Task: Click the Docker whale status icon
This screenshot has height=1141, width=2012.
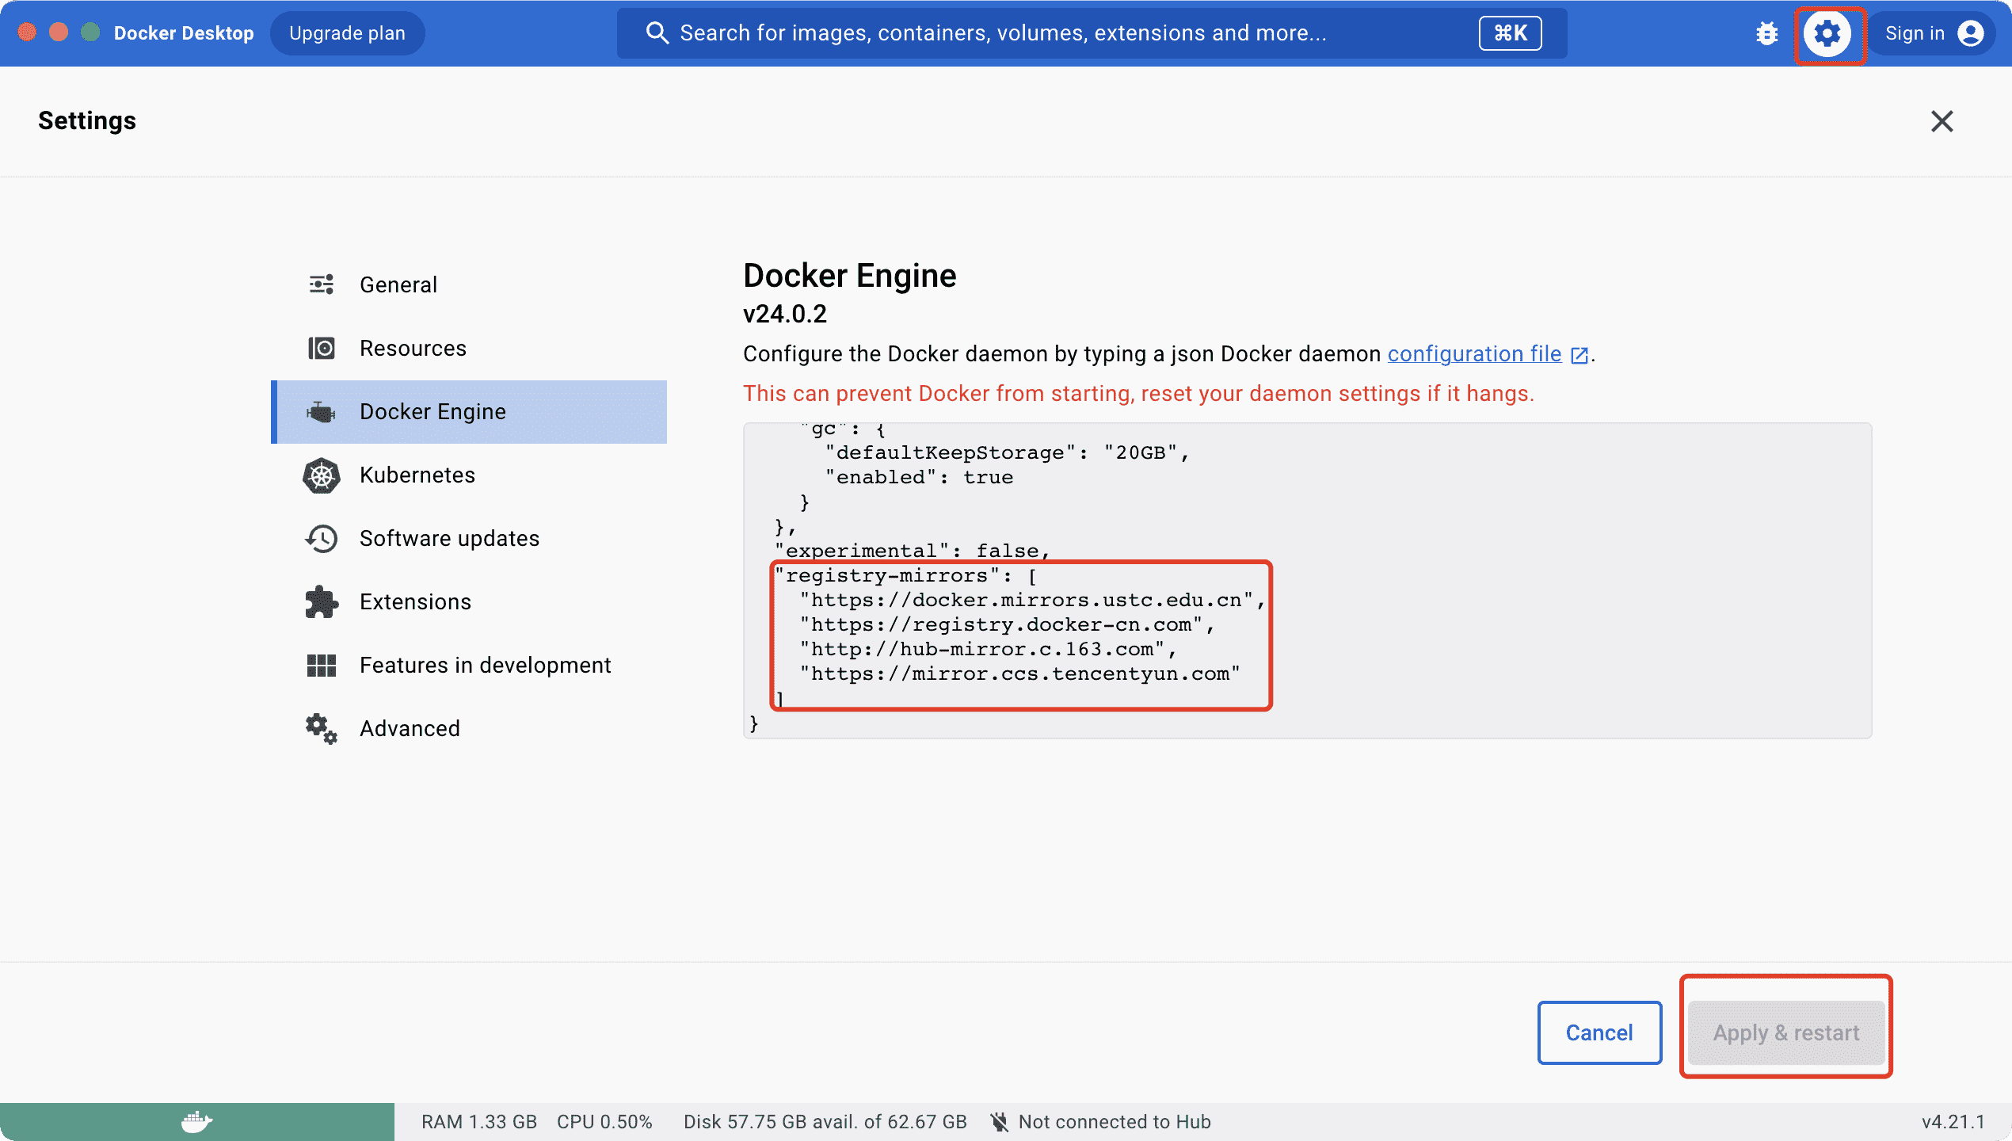Action: tap(196, 1122)
